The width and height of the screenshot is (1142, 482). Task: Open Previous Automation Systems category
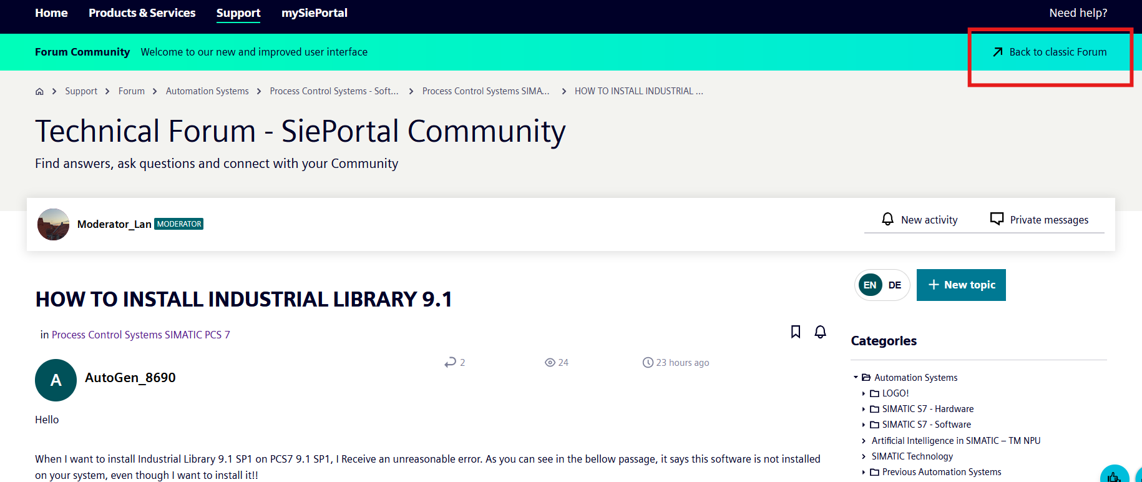click(x=942, y=472)
